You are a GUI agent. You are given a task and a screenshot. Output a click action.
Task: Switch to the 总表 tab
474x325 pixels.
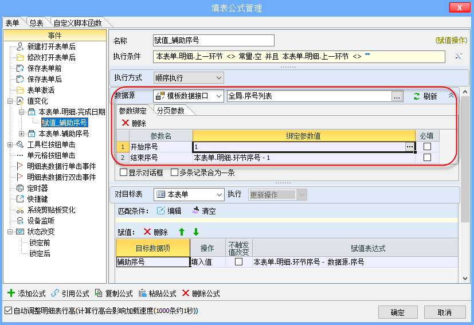pos(36,23)
